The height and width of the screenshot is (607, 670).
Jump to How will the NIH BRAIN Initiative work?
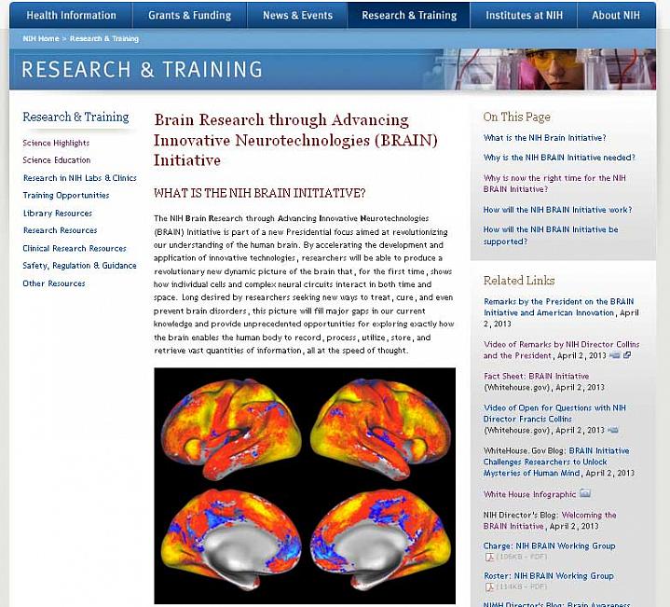pos(557,210)
